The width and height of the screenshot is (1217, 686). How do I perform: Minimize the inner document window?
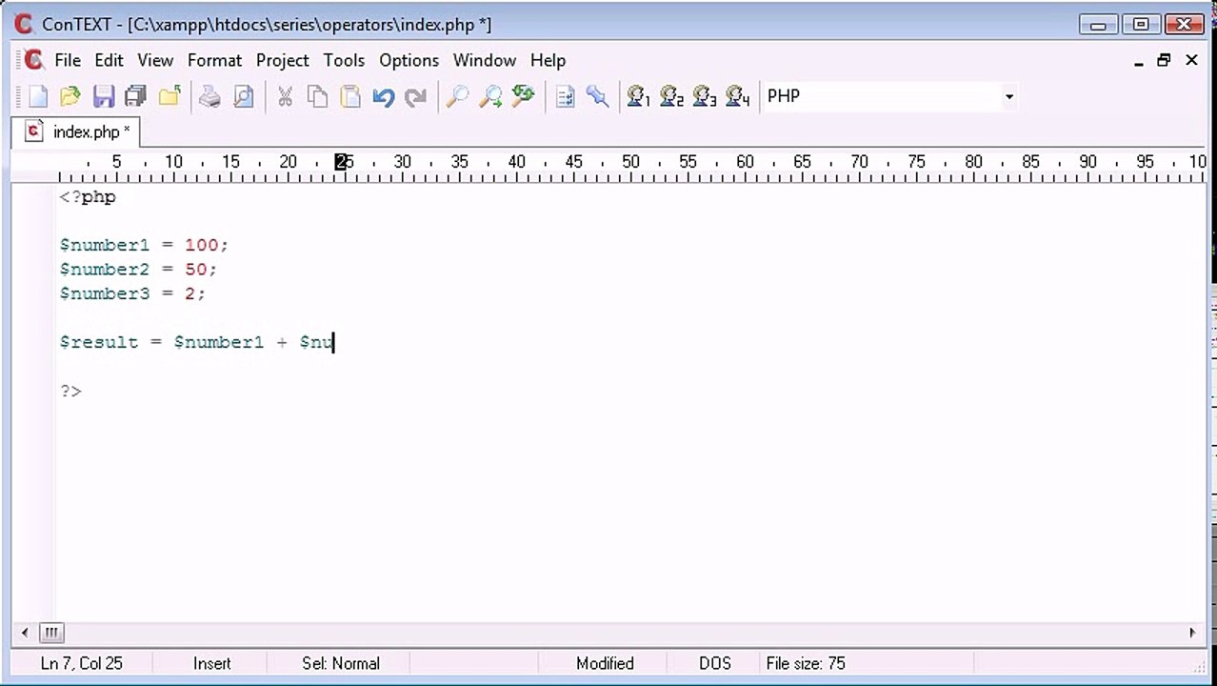(1139, 61)
